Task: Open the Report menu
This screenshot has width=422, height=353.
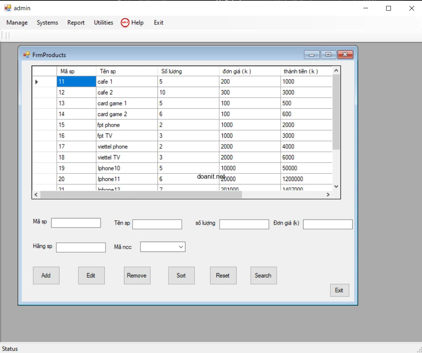Action: (76, 23)
